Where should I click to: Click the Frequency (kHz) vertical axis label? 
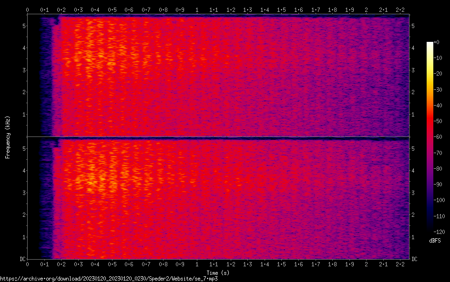click(x=8, y=136)
